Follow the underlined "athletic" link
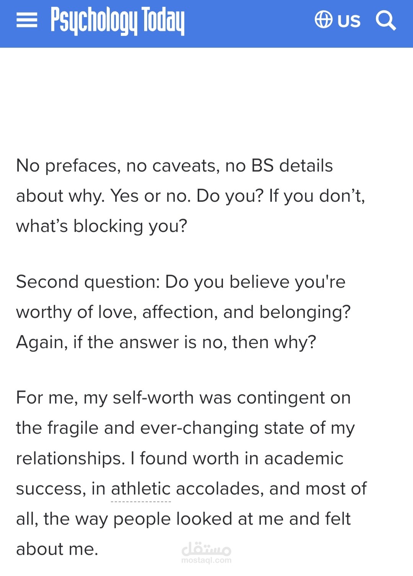413x576 pixels. point(141,489)
